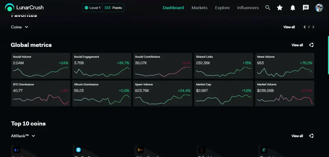Switch to the Markets tab
The width and height of the screenshot is (329, 157).
199,8
